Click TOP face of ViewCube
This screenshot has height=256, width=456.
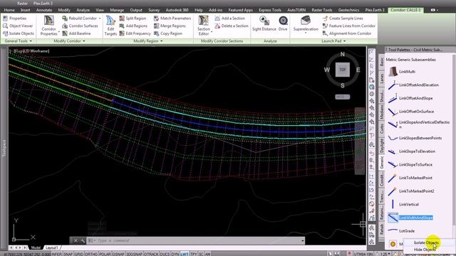click(343, 70)
